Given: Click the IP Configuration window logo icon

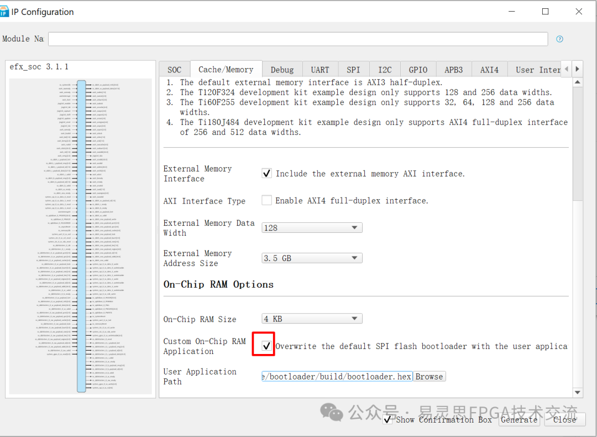Looking at the screenshot, I should pyautogui.click(x=5, y=12).
